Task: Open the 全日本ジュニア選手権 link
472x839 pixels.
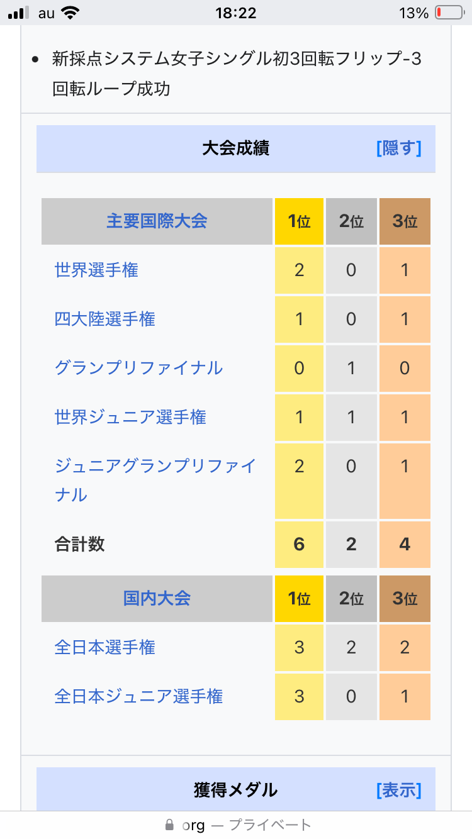Action: tap(138, 696)
